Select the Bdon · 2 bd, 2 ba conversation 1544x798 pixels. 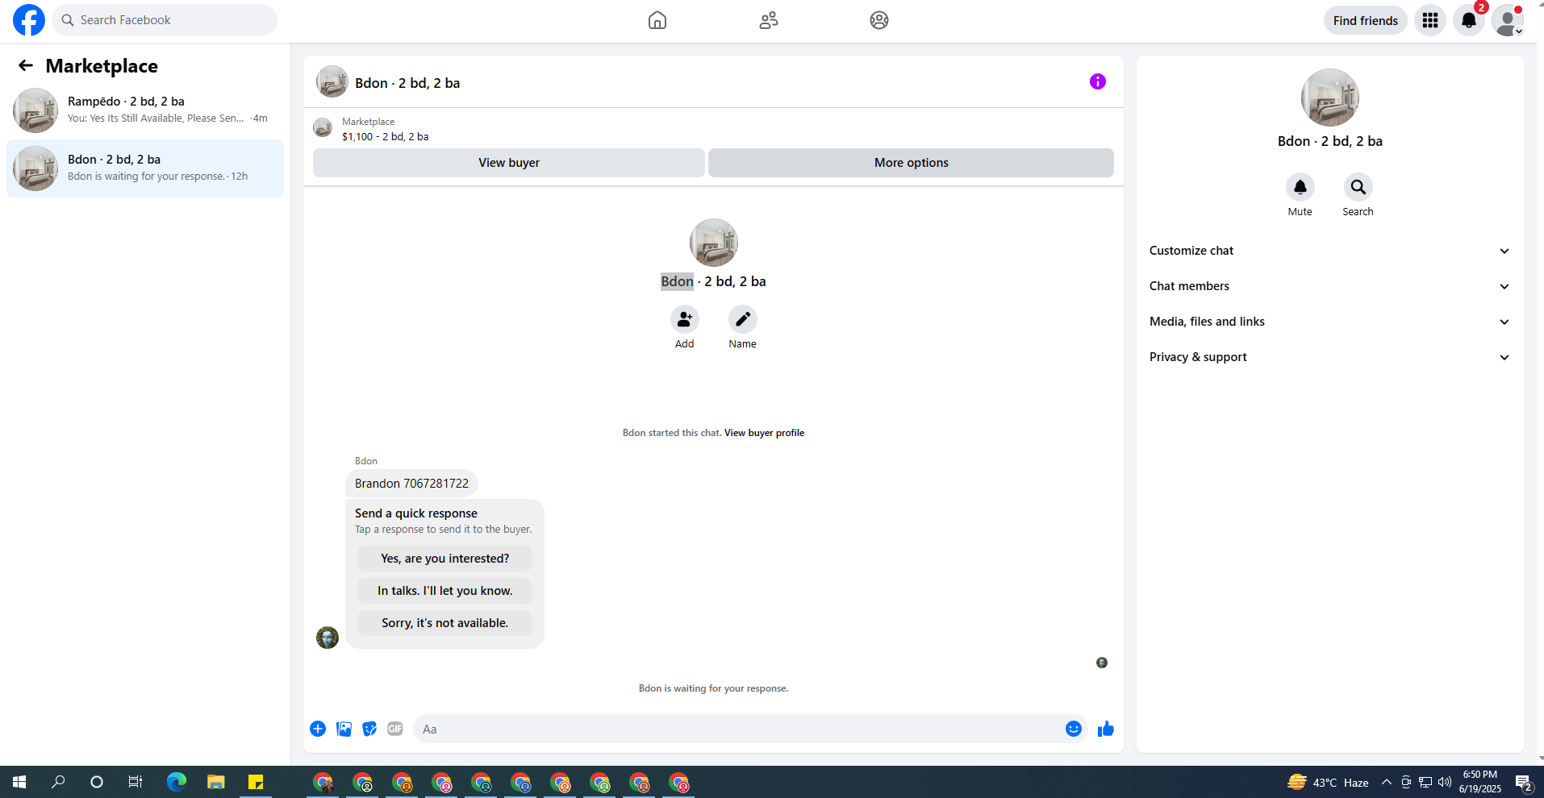(145, 168)
